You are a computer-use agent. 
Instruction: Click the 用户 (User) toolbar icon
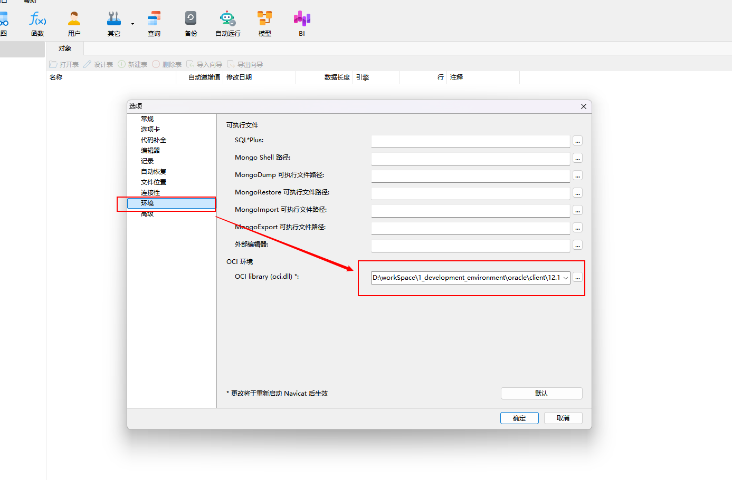(x=74, y=24)
